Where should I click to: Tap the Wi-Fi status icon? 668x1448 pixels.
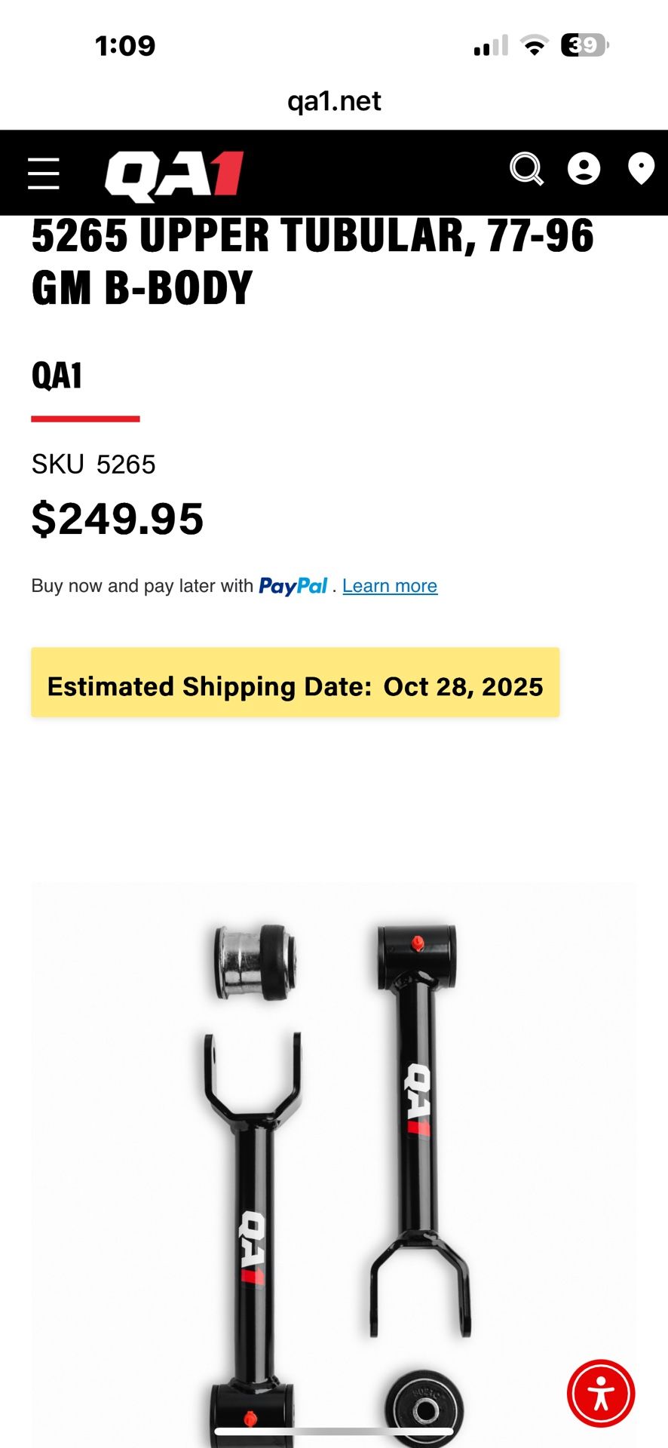coord(535,46)
